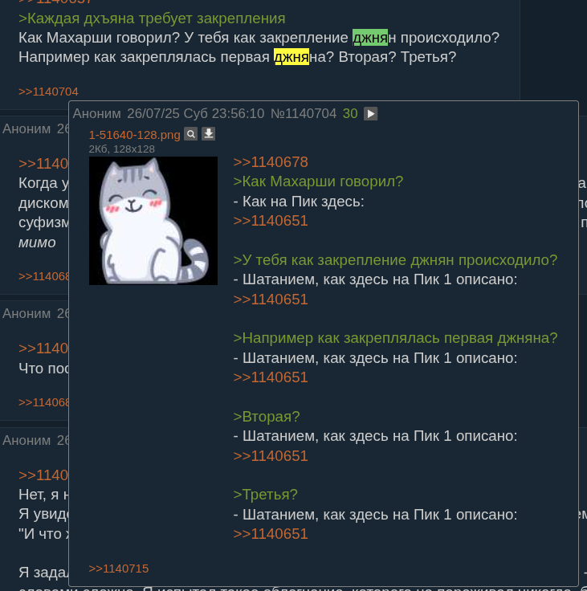This screenshot has height=591, width=587.
Task: Click "2Кб, 128x128" file info text
Action: click(122, 149)
